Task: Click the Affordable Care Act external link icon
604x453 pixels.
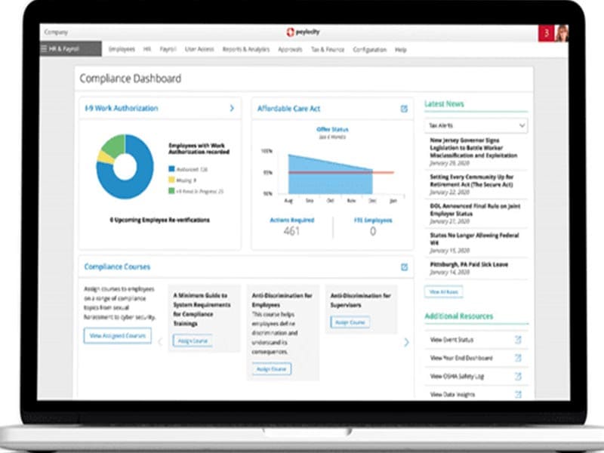Action: 403,107
